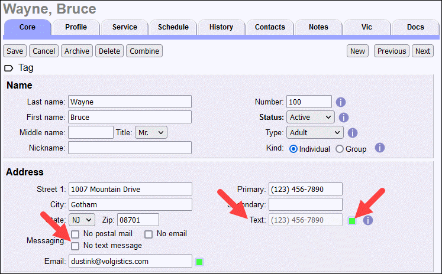Screen dimensions: 442x274
Task: Open the Status dropdown showing Active
Action: (310, 118)
